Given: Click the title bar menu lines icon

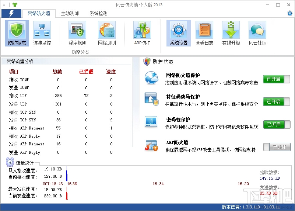Looking at the screenshot, I should point(4,5).
